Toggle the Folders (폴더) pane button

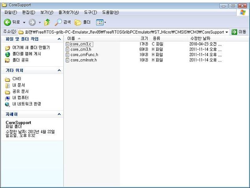pyautogui.click(x=82, y=22)
